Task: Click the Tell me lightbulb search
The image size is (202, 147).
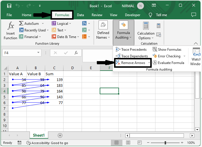Action: 158,15
